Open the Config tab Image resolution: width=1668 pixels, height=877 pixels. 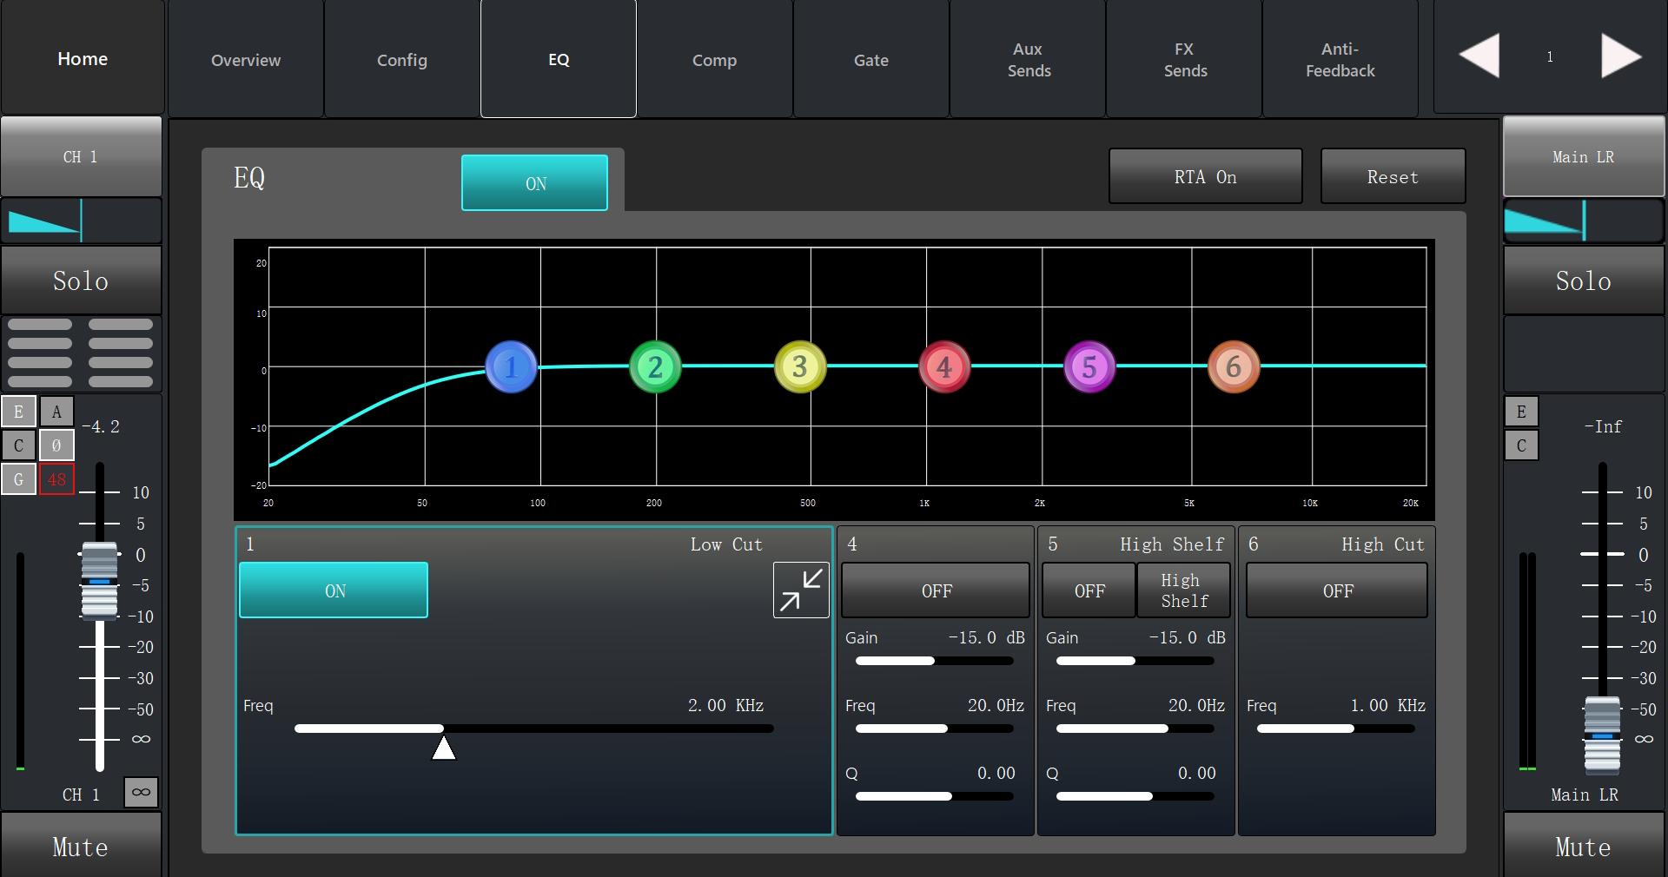402,59
